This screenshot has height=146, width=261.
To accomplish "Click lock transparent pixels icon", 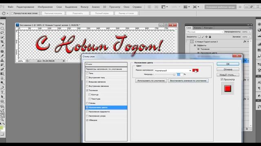I will [x=199, y=37].
